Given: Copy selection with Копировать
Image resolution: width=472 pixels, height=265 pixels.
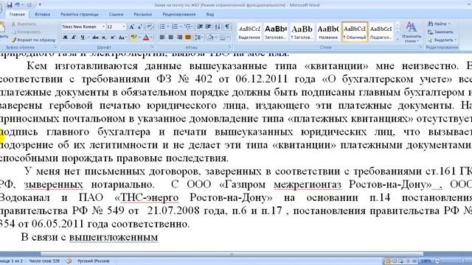Looking at the screenshot, I should point(26,32).
